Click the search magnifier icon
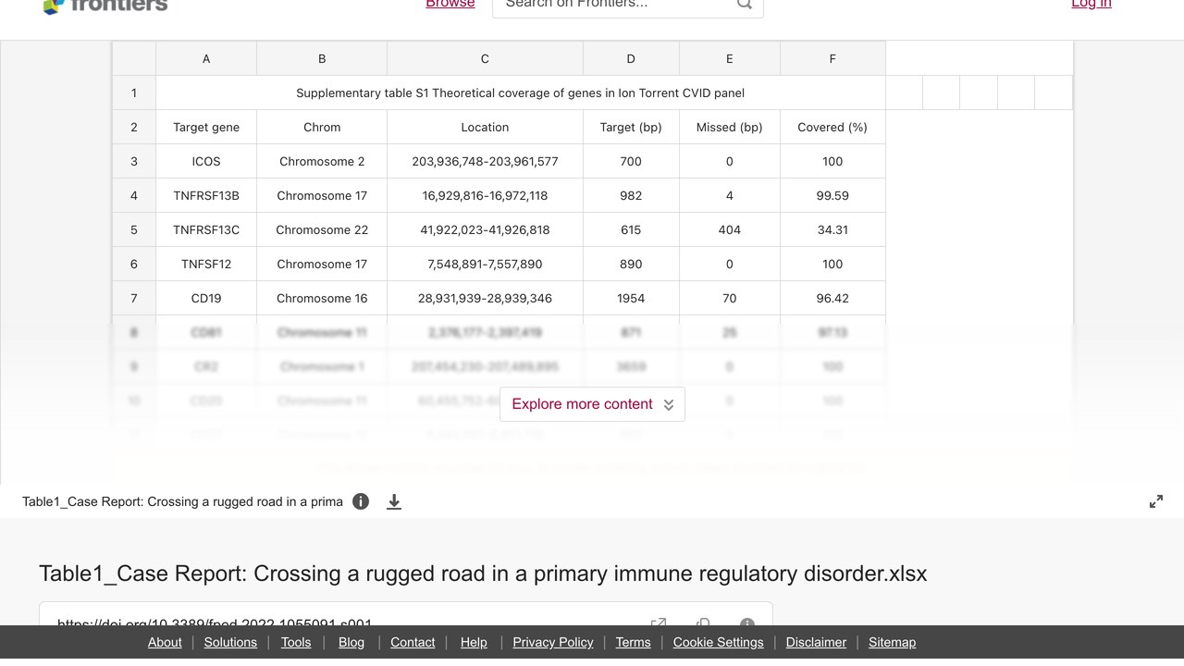This screenshot has width=1184, height=666. coord(745,5)
